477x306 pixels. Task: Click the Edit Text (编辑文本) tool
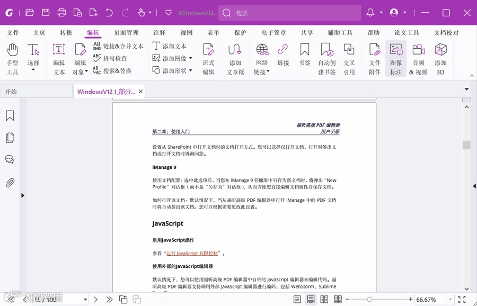click(59, 59)
